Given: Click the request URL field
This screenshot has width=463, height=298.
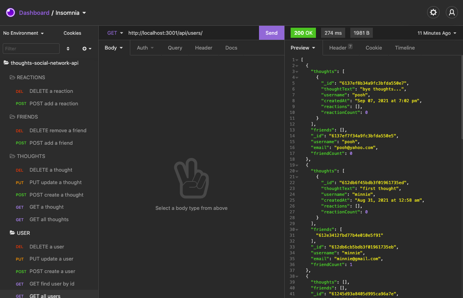Looking at the screenshot, I should click(192, 33).
